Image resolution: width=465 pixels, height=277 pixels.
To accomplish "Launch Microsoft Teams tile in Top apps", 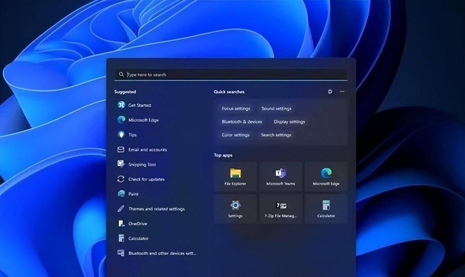I will click(281, 176).
